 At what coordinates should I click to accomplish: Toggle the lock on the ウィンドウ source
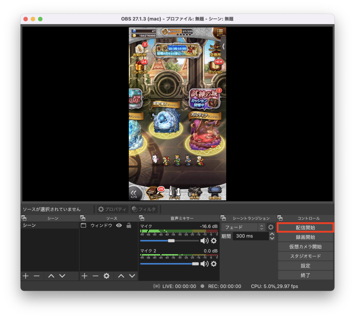click(x=129, y=225)
